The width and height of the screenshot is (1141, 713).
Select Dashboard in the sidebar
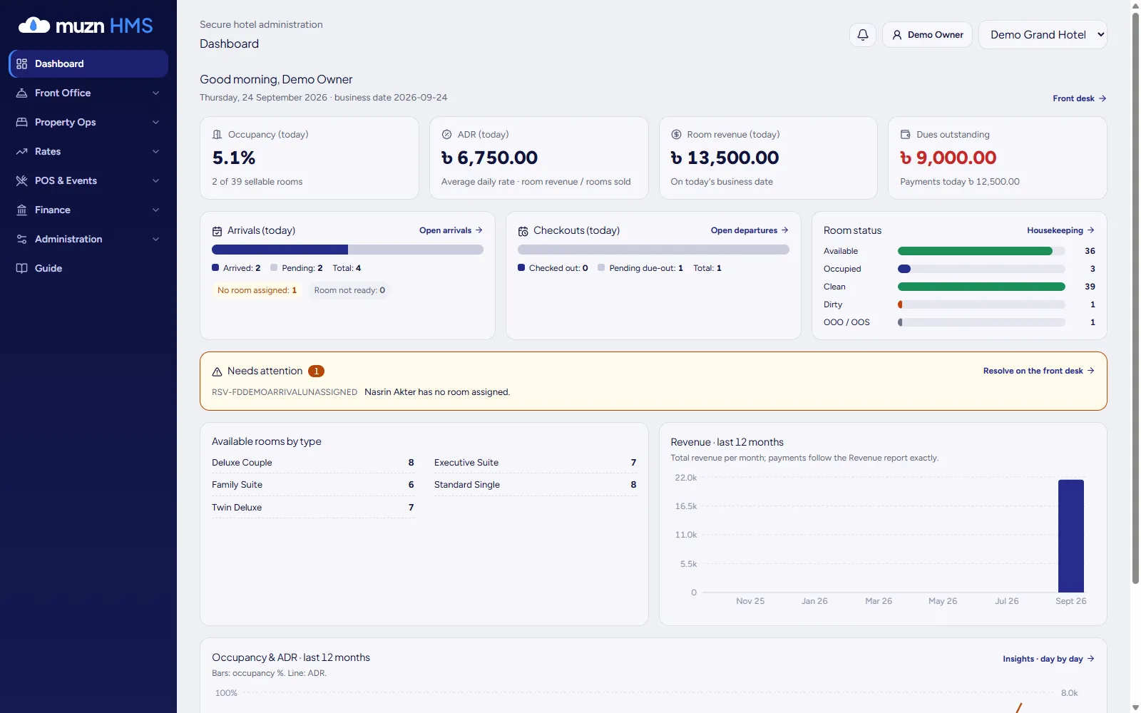coord(88,63)
